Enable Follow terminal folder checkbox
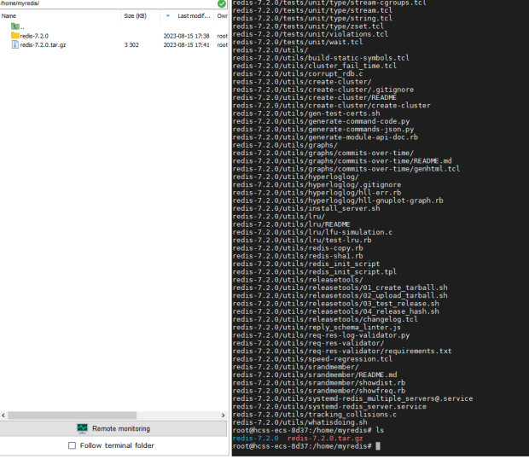The height and width of the screenshot is (459, 529). click(x=72, y=445)
